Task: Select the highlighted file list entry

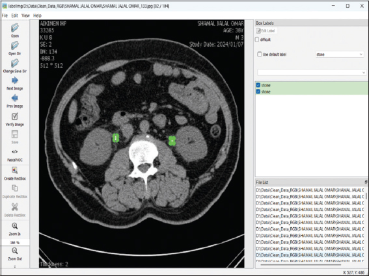Action: pos(310,255)
